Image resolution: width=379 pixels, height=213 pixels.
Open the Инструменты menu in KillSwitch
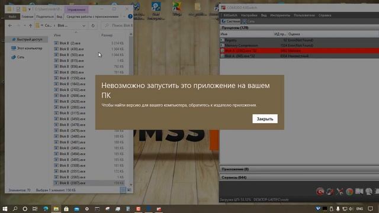(280, 15)
